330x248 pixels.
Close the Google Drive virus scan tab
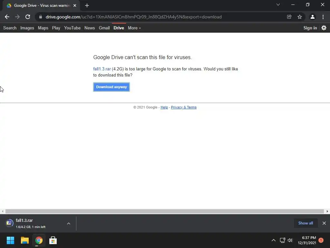pyautogui.click(x=75, y=5)
